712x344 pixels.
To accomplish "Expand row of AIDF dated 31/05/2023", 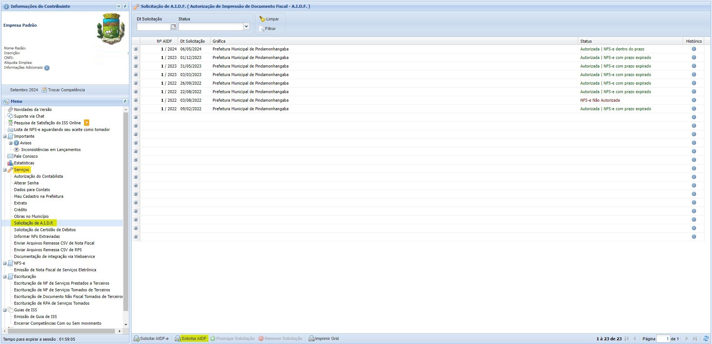I will [x=136, y=66].
